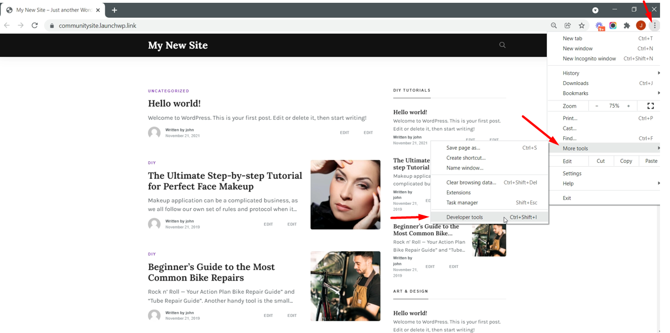Open the main Hello world! post
This screenshot has height=333, width=670.
pyautogui.click(x=174, y=103)
